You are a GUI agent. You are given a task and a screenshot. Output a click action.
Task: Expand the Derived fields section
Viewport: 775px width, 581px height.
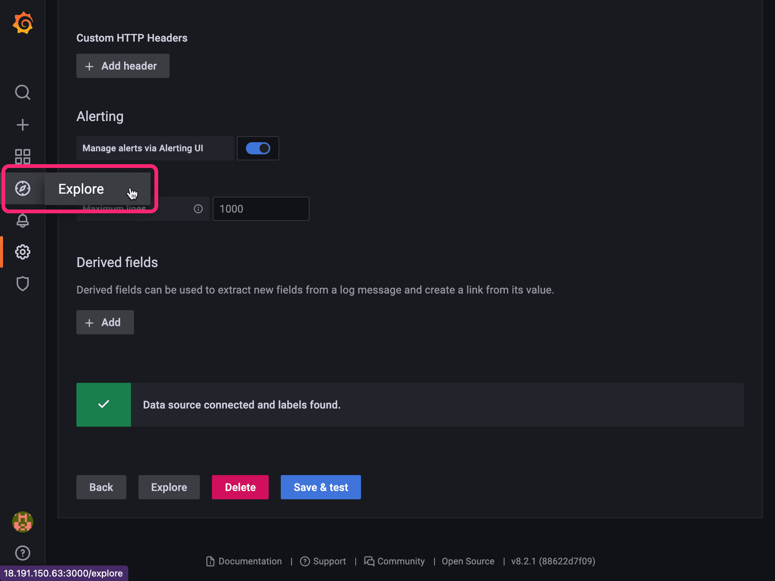click(x=117, y=263)
